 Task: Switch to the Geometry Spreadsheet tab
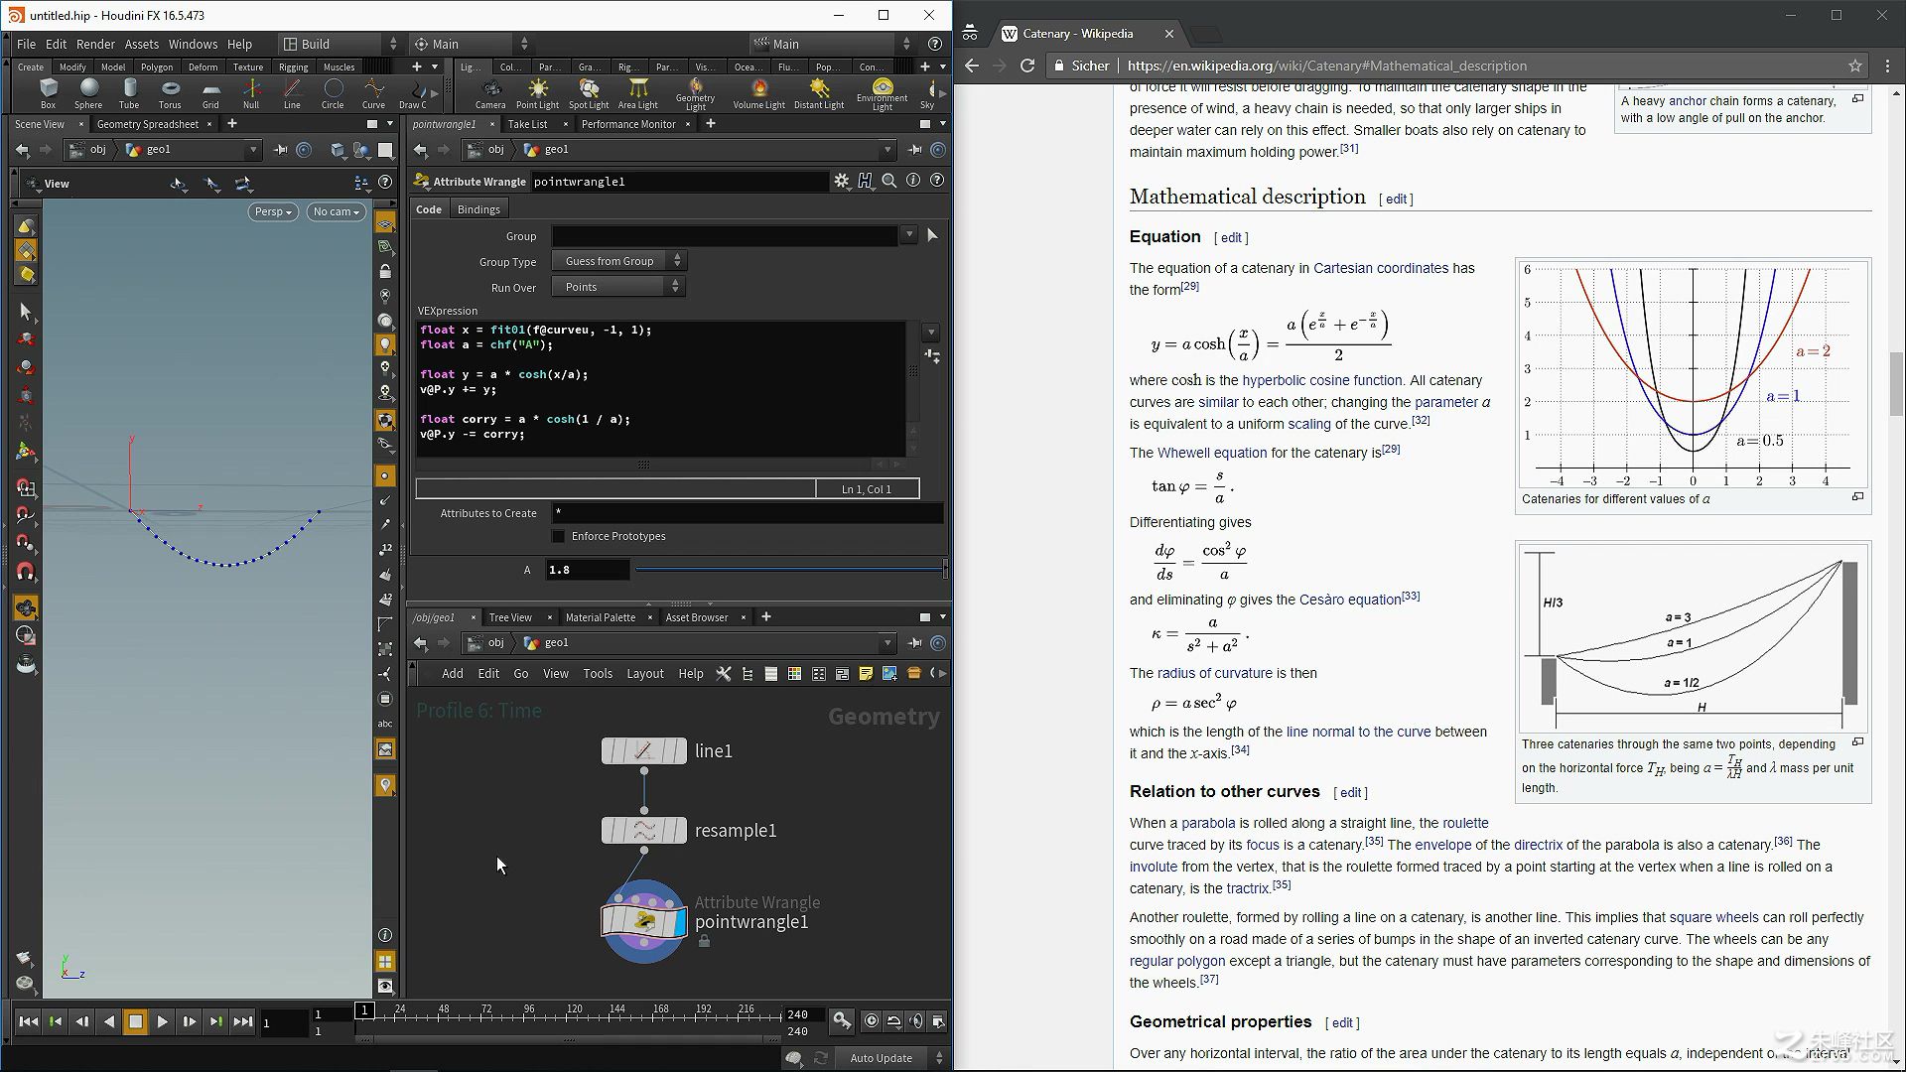(x=148, y=124)
